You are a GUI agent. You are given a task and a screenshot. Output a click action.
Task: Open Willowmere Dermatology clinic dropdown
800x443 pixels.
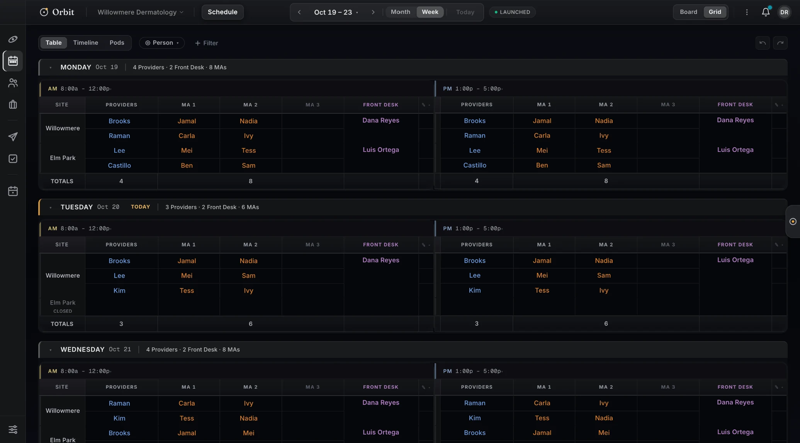click(140, 12)
